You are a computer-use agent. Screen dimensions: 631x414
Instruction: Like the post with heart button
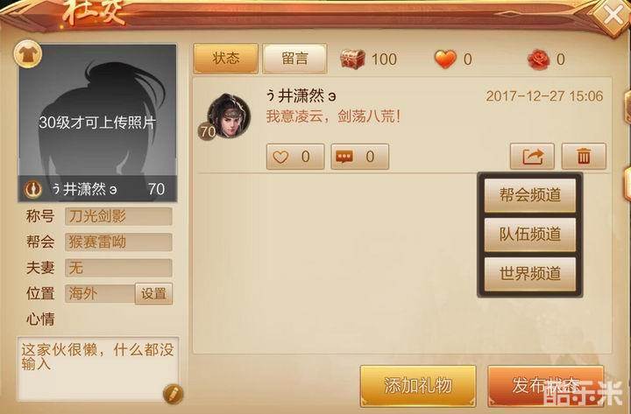(295, 157)
